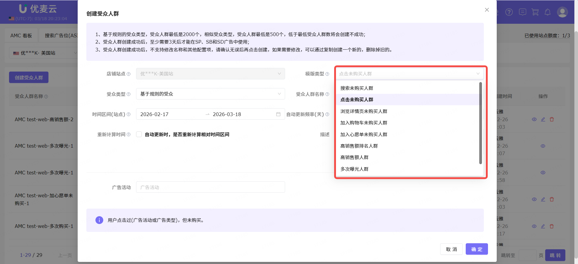Click the 上一页 pagination link
The width and height of the screenshot is (578, 264).
pyautogui.click(x=65, y=255)
